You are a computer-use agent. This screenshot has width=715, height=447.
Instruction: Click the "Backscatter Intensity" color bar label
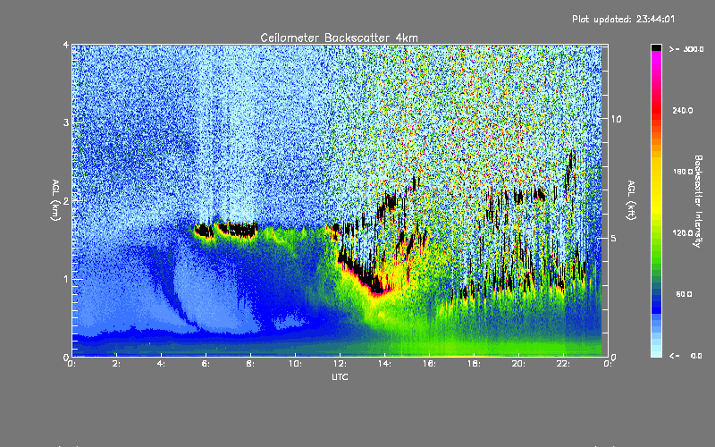tap(698, 201)
